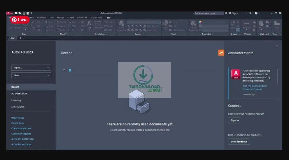Open the AutoCAD mobile app link
Image resolution: width=289 pixels, height=160 pixels.
coord(22,139)
